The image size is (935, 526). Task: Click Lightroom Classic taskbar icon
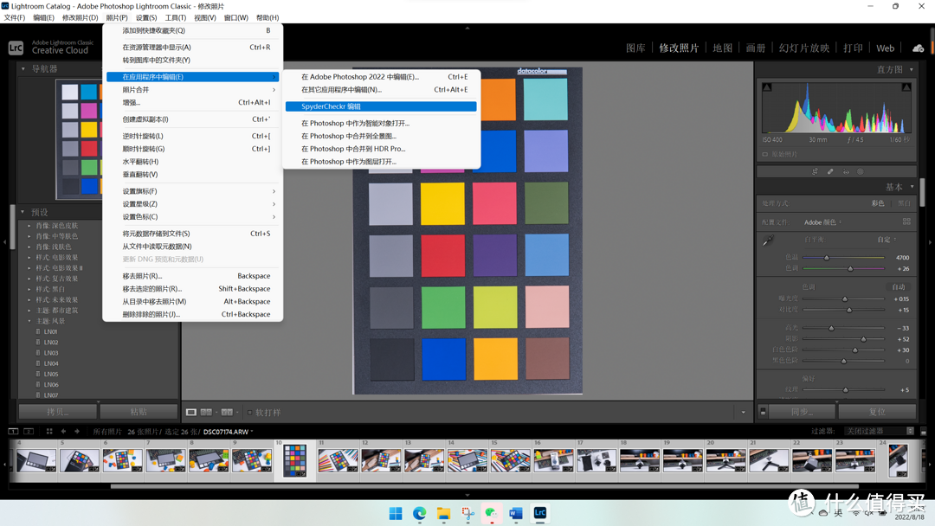click(x=539, y=514)
